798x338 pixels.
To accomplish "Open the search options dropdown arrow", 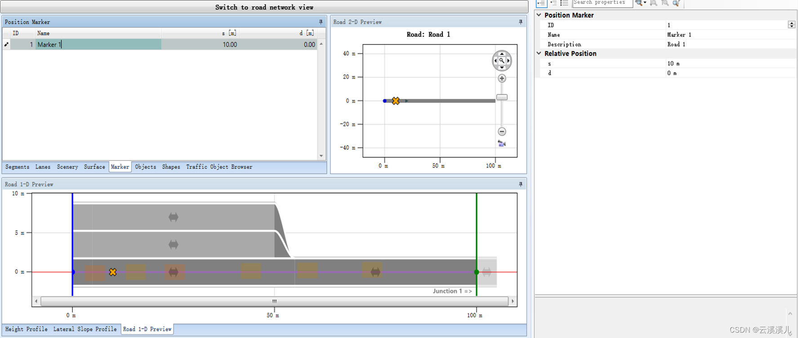I will 645,3.
